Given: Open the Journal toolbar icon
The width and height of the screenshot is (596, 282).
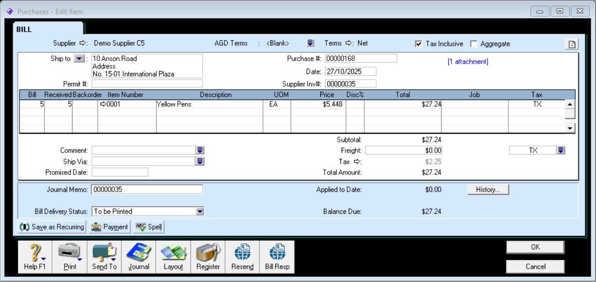Looking at the screenshot, I should [x=139, y=257].
